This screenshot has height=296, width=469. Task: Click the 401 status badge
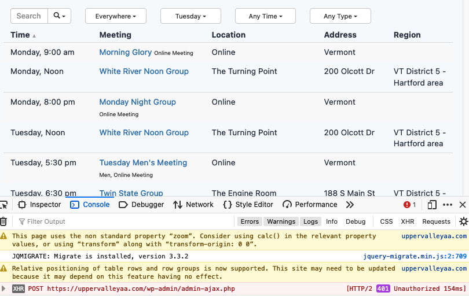pos(383,289)
